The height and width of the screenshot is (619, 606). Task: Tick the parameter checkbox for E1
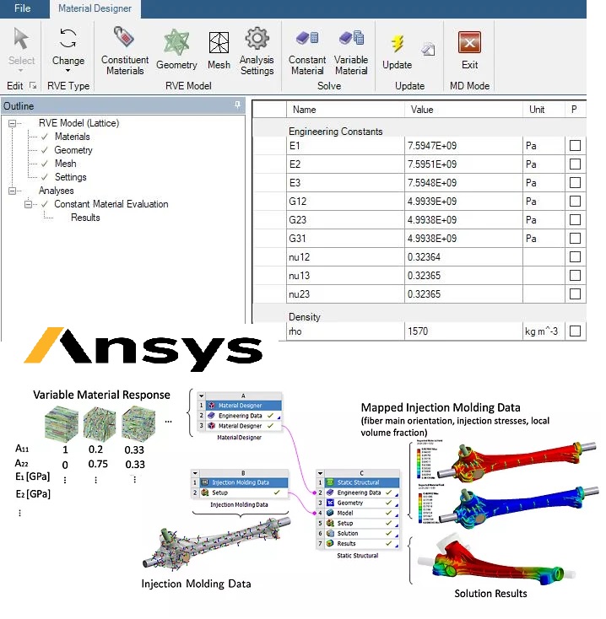[x=575, y=146]
